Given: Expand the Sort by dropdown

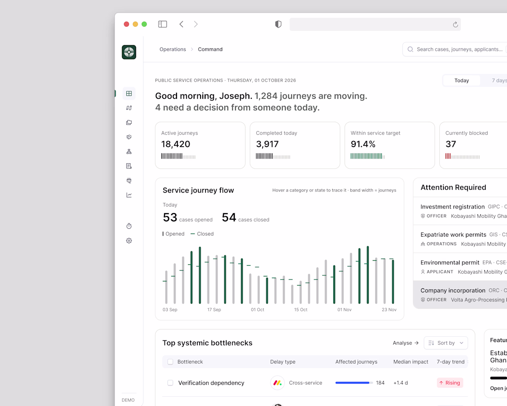Looking at the screenshot, I should (446, 343).
